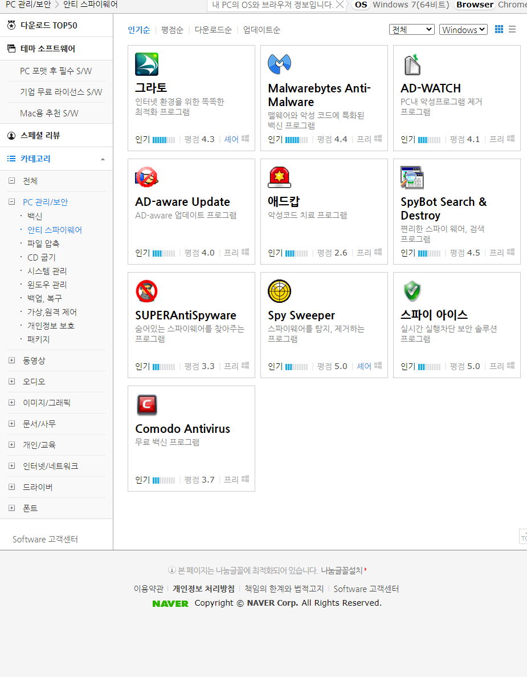Open 이용약관 footer link
The height and width of the screenshot is (677, 527).
tap(148, 589)
